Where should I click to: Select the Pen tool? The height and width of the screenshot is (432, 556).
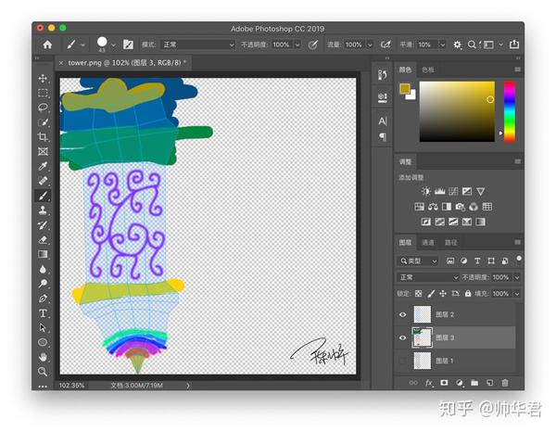(x=43, y=299)
